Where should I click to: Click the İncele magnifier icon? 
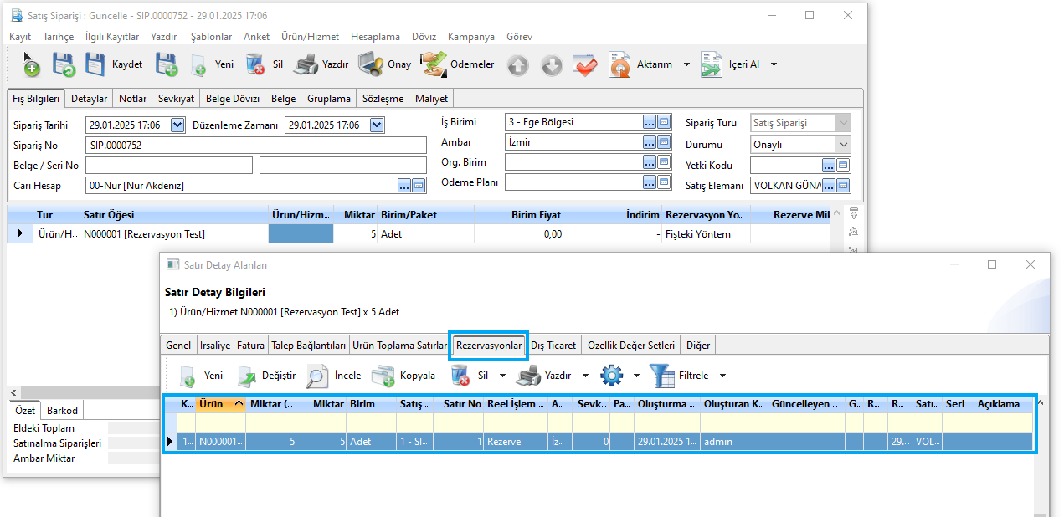pyautogui.click(x=317, y=376)
